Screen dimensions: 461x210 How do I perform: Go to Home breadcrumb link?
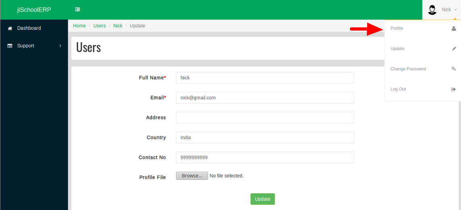[79, 26]
